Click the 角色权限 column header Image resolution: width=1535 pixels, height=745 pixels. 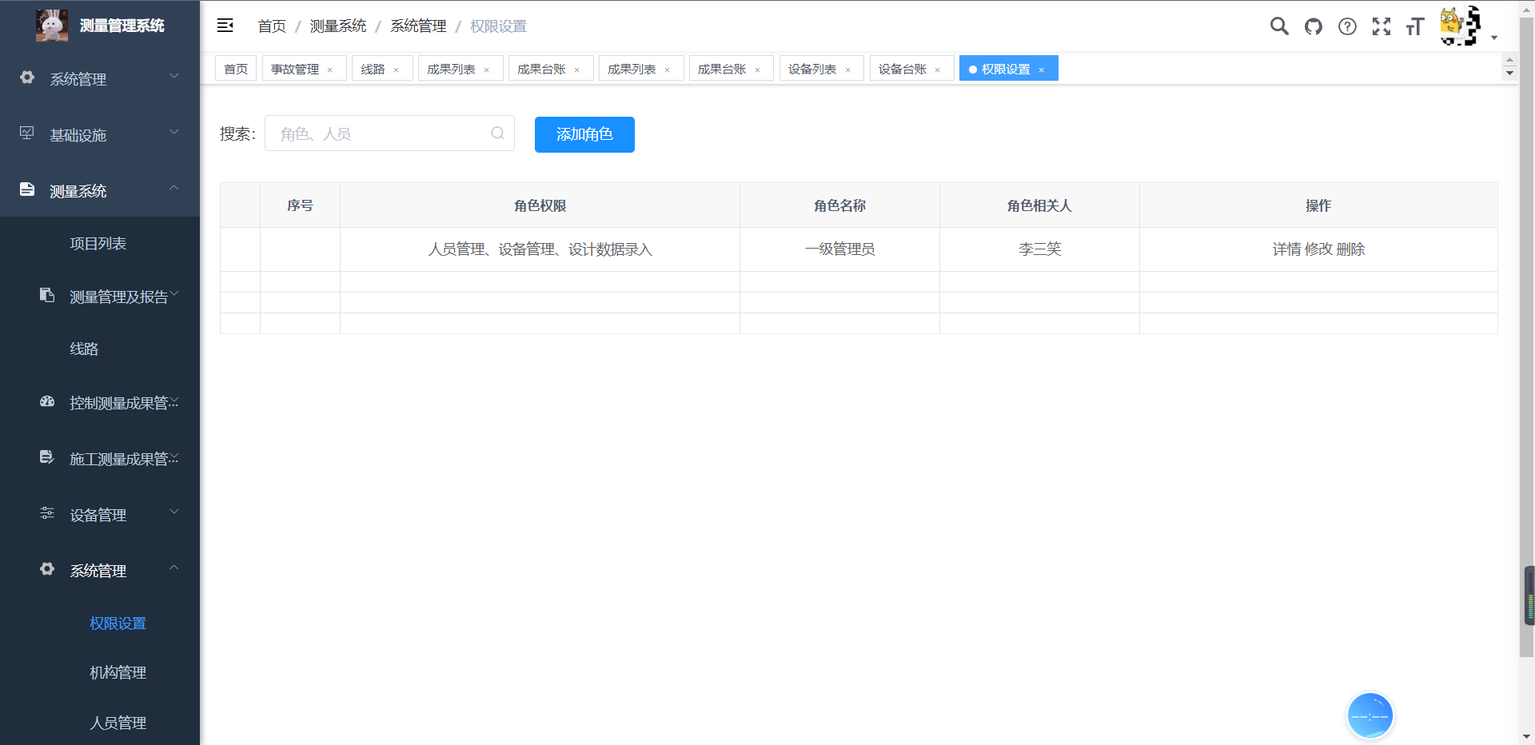(x=540, y=205)
